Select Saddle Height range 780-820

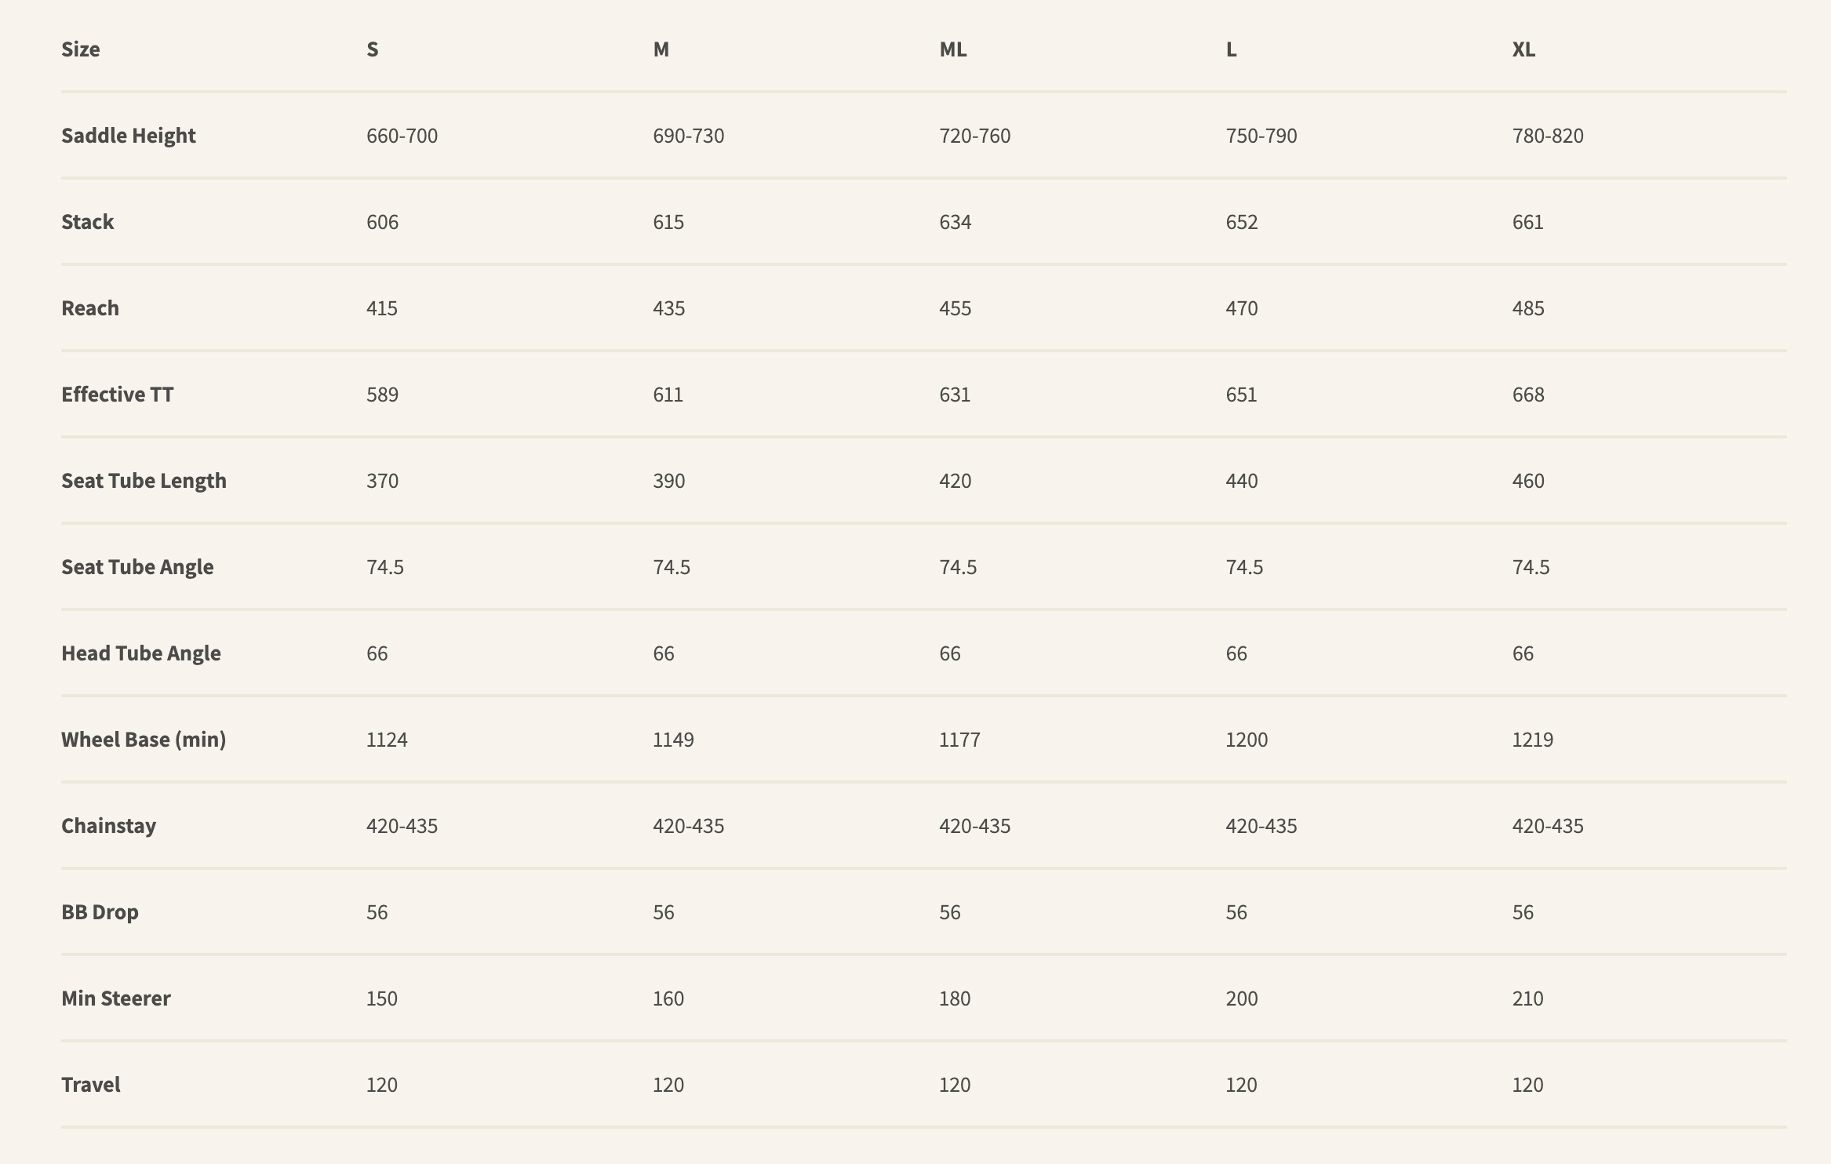(x=1547, y=136)
